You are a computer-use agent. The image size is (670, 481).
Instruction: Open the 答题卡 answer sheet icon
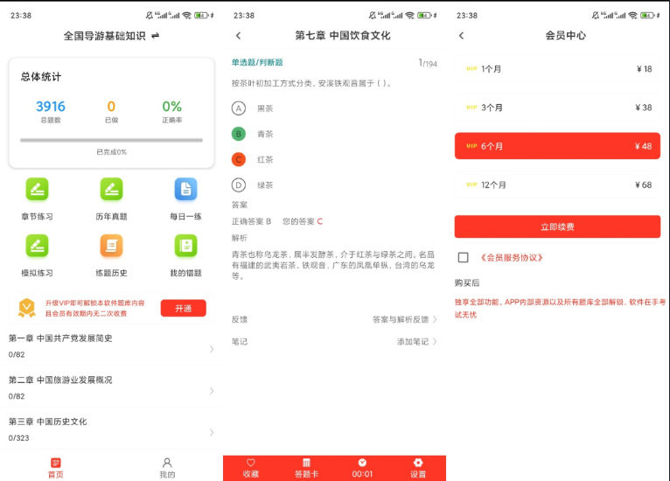(306, 463)
